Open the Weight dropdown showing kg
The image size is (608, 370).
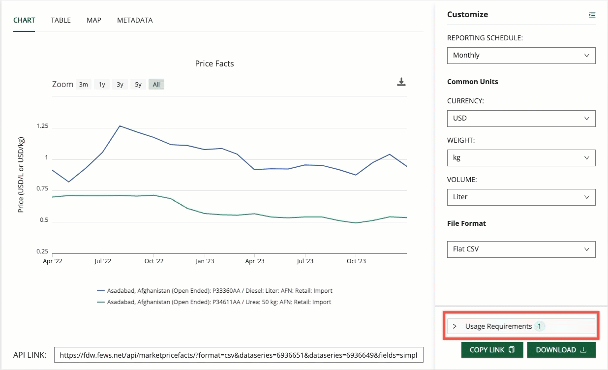click(x=521, y=157)
